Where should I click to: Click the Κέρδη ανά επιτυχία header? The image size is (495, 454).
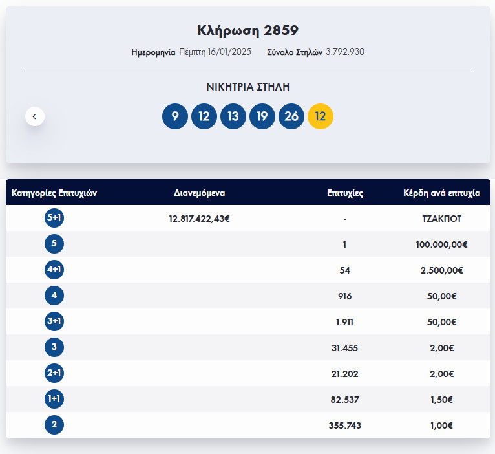441,193
